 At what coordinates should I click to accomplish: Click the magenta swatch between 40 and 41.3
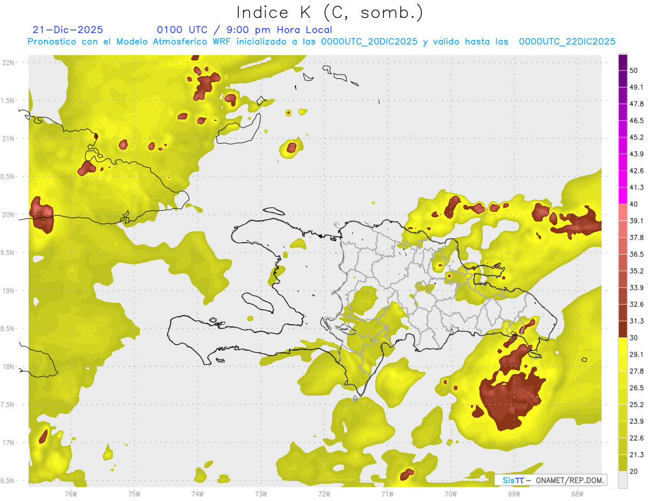pyautogui.click(x=623, y=196)
